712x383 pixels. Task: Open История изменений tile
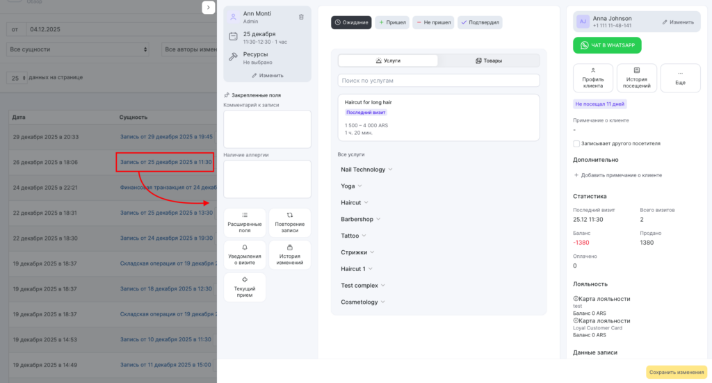(x=289, y=255)
